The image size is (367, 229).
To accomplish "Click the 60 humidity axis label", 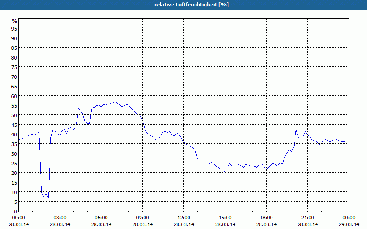I will [14, 96].
